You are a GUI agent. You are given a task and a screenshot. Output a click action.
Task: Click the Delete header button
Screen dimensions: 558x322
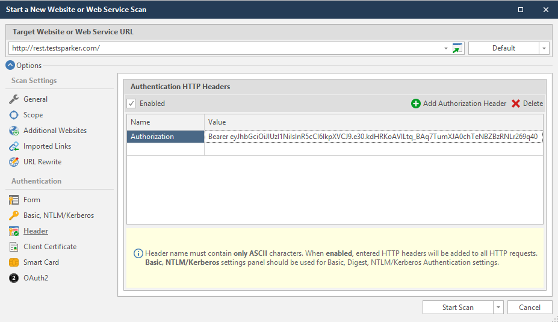[x=527, y=104]
